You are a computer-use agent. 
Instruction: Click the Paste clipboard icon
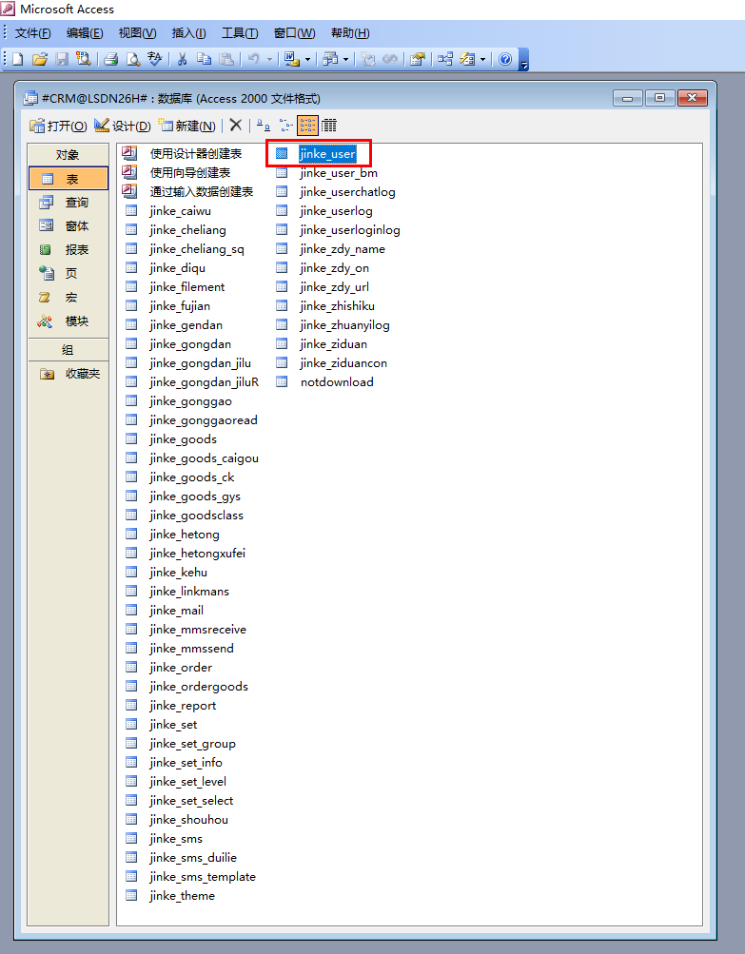point(226,59)
